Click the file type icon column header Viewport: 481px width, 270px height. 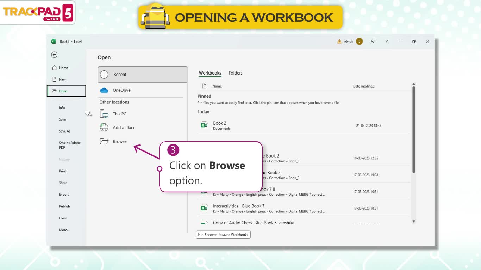pyautogui.click(x=204, y=86)
